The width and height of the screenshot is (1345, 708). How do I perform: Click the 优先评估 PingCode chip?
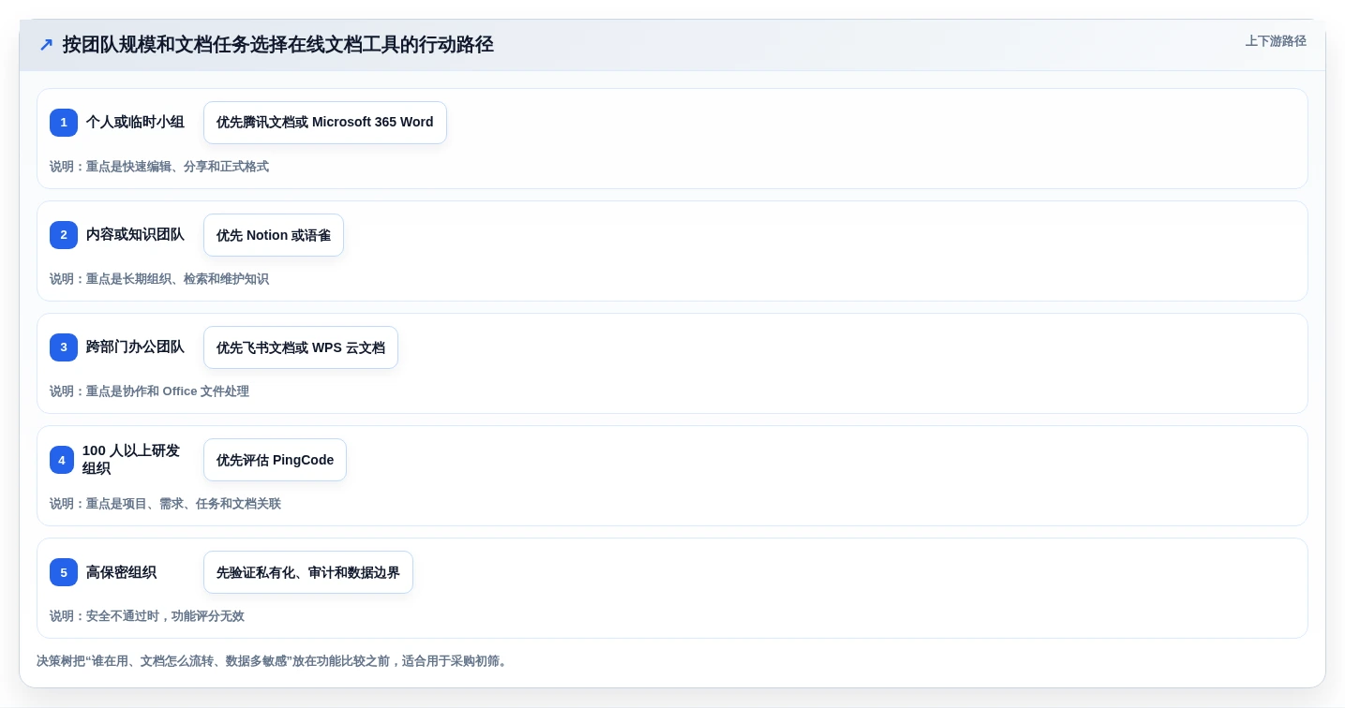click(x=275, y=460)
